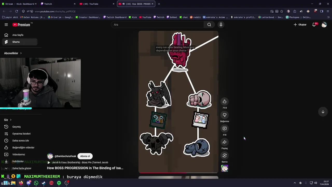This screenshot has height=187, width=332.
Task: Open the Firefox application menu
Action: pos(328,11)
